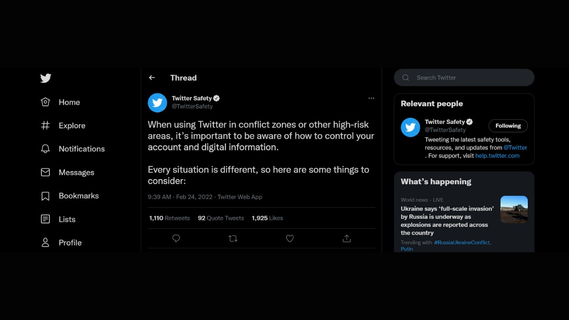Viewport: 569px width, 320px height.
Task: Reply to the Twitter Safety tweet
Action: coord(176,238)
